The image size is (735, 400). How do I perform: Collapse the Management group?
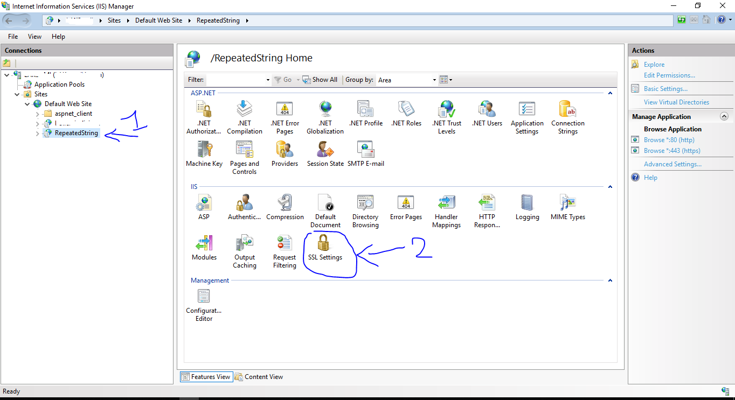point(610,280)
